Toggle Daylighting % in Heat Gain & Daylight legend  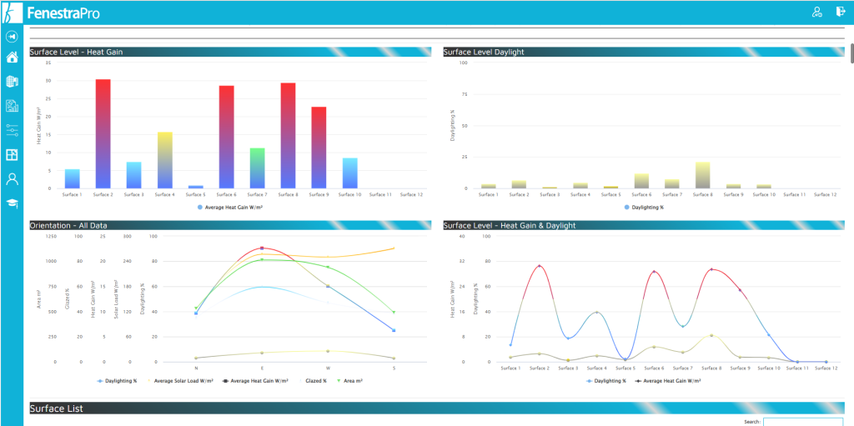tap(605, 380)
